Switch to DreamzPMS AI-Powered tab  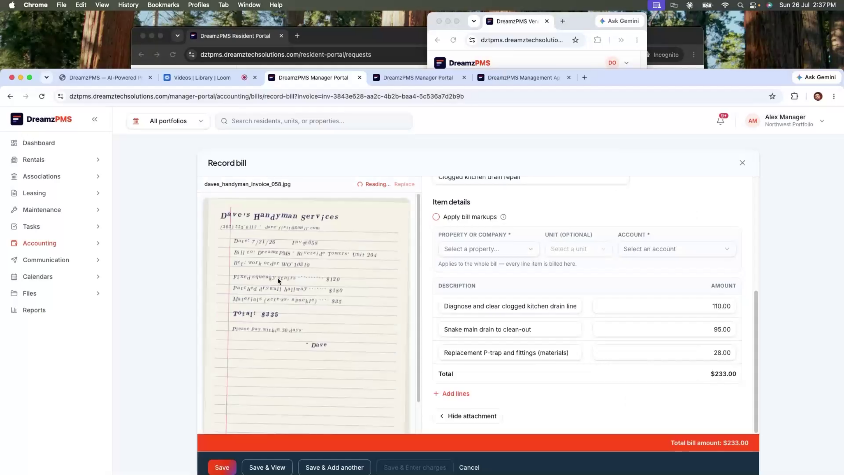(x=105, y=78)
